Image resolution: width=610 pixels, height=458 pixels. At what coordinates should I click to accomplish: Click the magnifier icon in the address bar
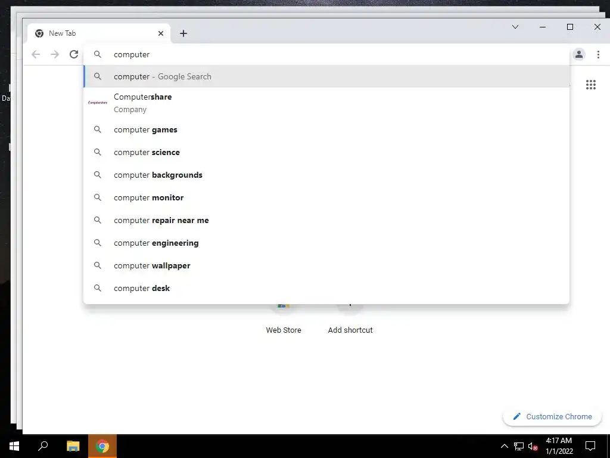pos(98,54)
